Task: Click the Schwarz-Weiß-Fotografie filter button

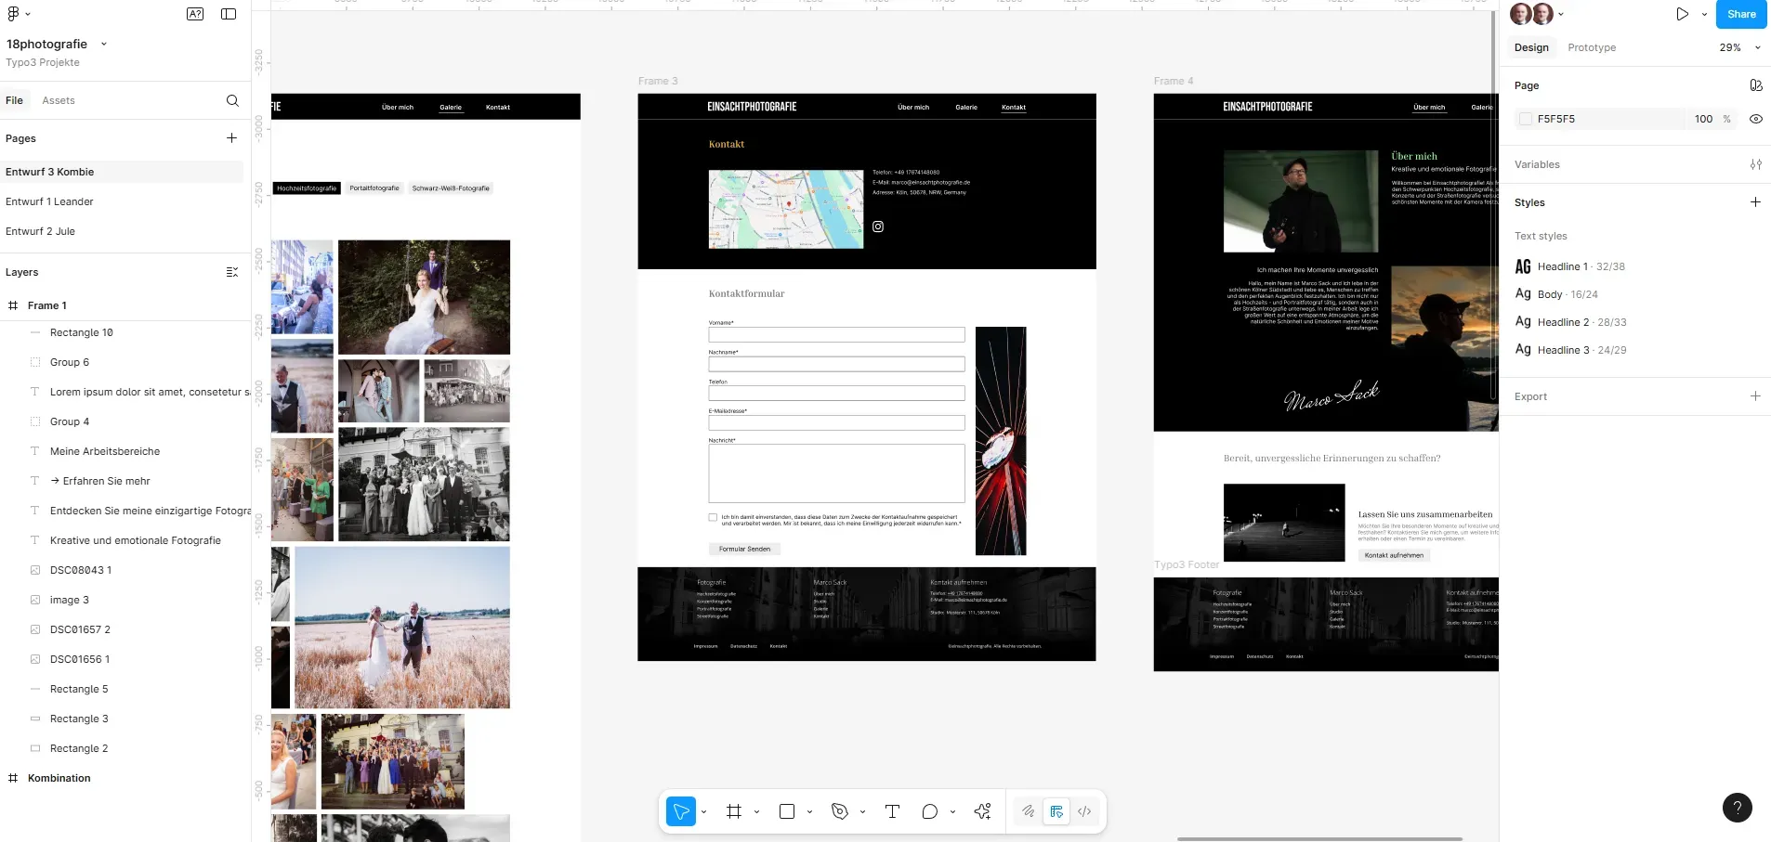Action: (451, 188)
